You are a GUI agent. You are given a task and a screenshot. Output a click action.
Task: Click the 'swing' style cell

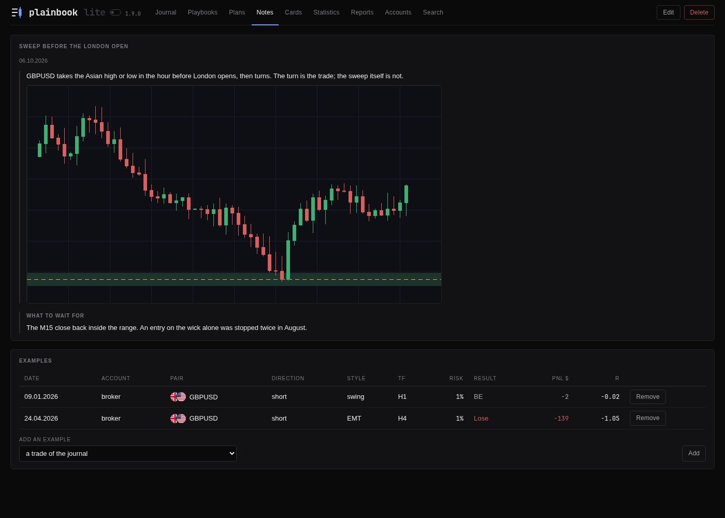[x=356, y=397]
